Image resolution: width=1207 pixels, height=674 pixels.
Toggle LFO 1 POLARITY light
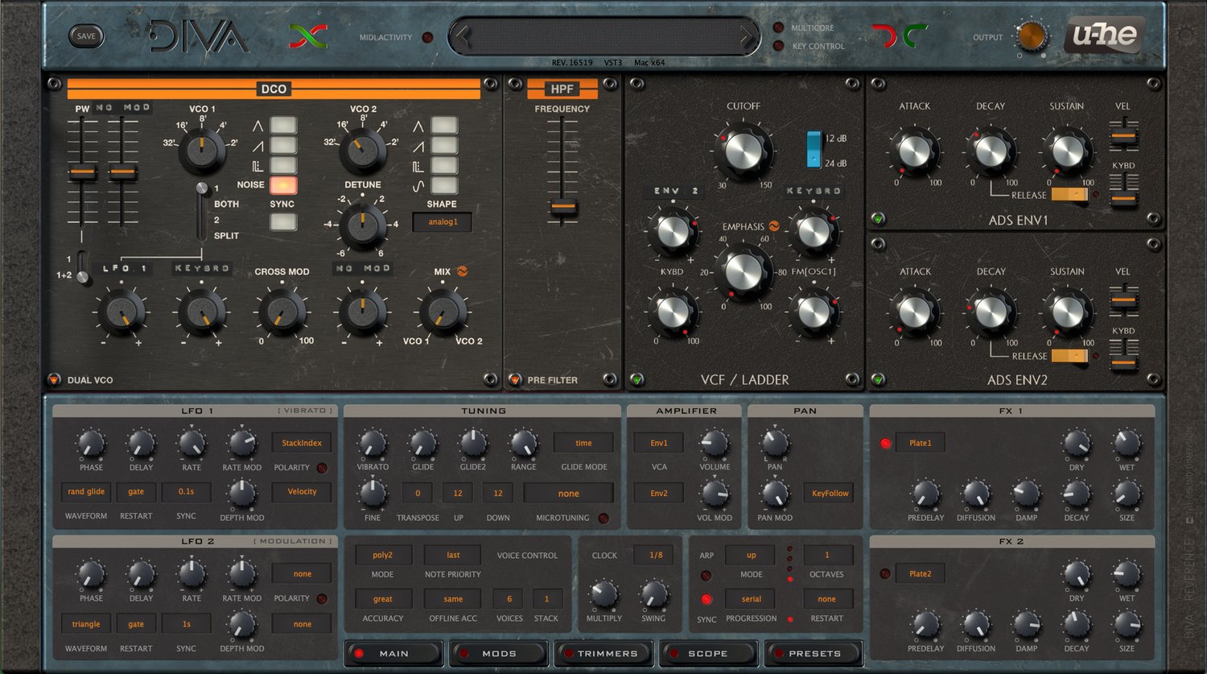point(322,467)
